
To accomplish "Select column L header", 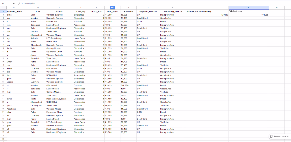I will [207, 8].
